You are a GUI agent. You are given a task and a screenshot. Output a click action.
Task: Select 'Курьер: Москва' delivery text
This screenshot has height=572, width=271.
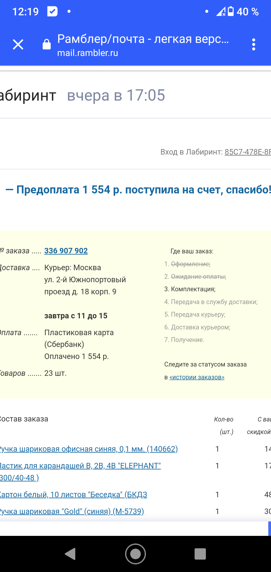[73, 267]
